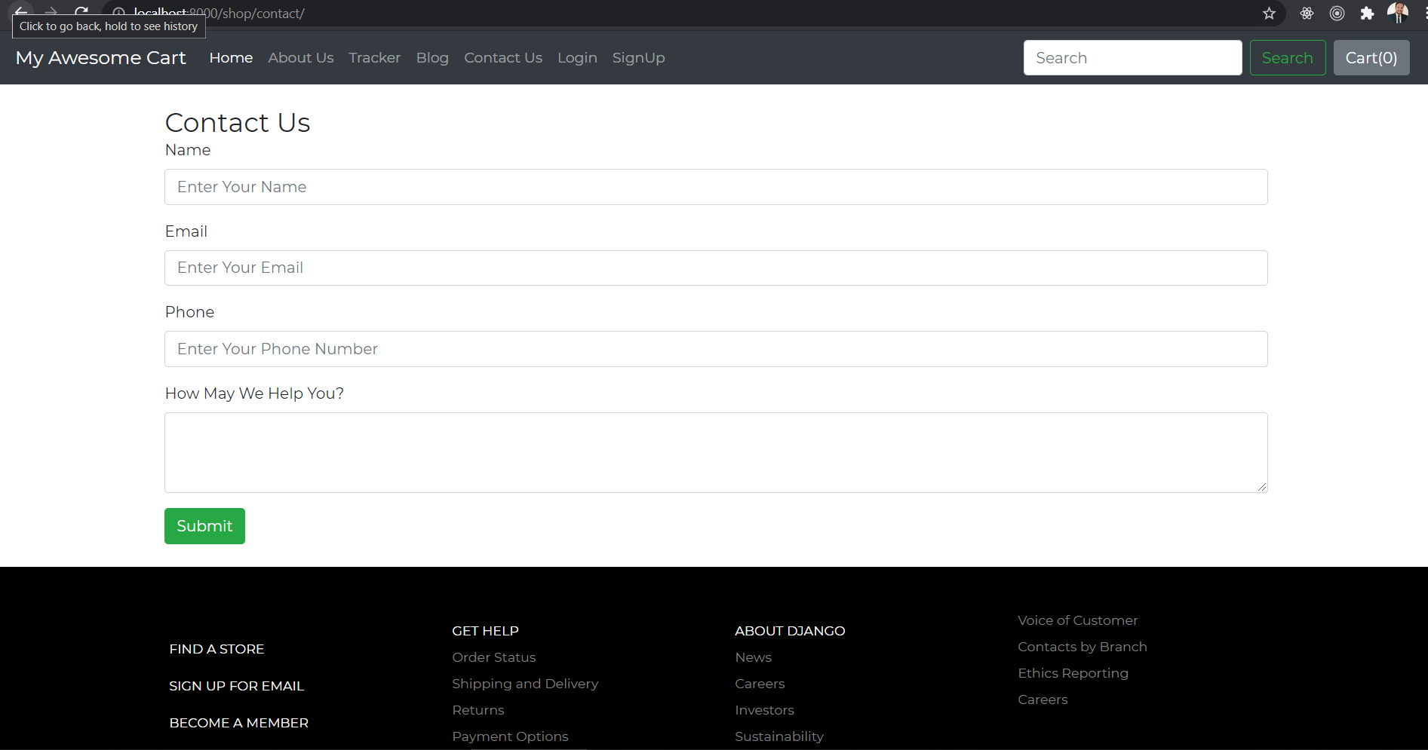Go back to the previous page
The height and width of the screenshot is (750, 1428).
(20, 13)
